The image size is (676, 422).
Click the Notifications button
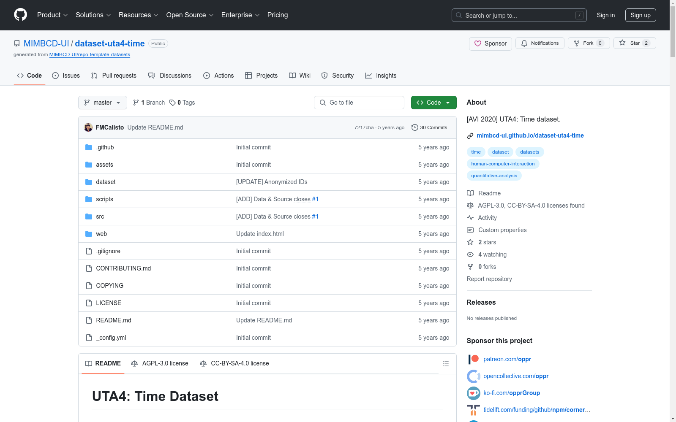pyautogui.click(x=540, y=43)
